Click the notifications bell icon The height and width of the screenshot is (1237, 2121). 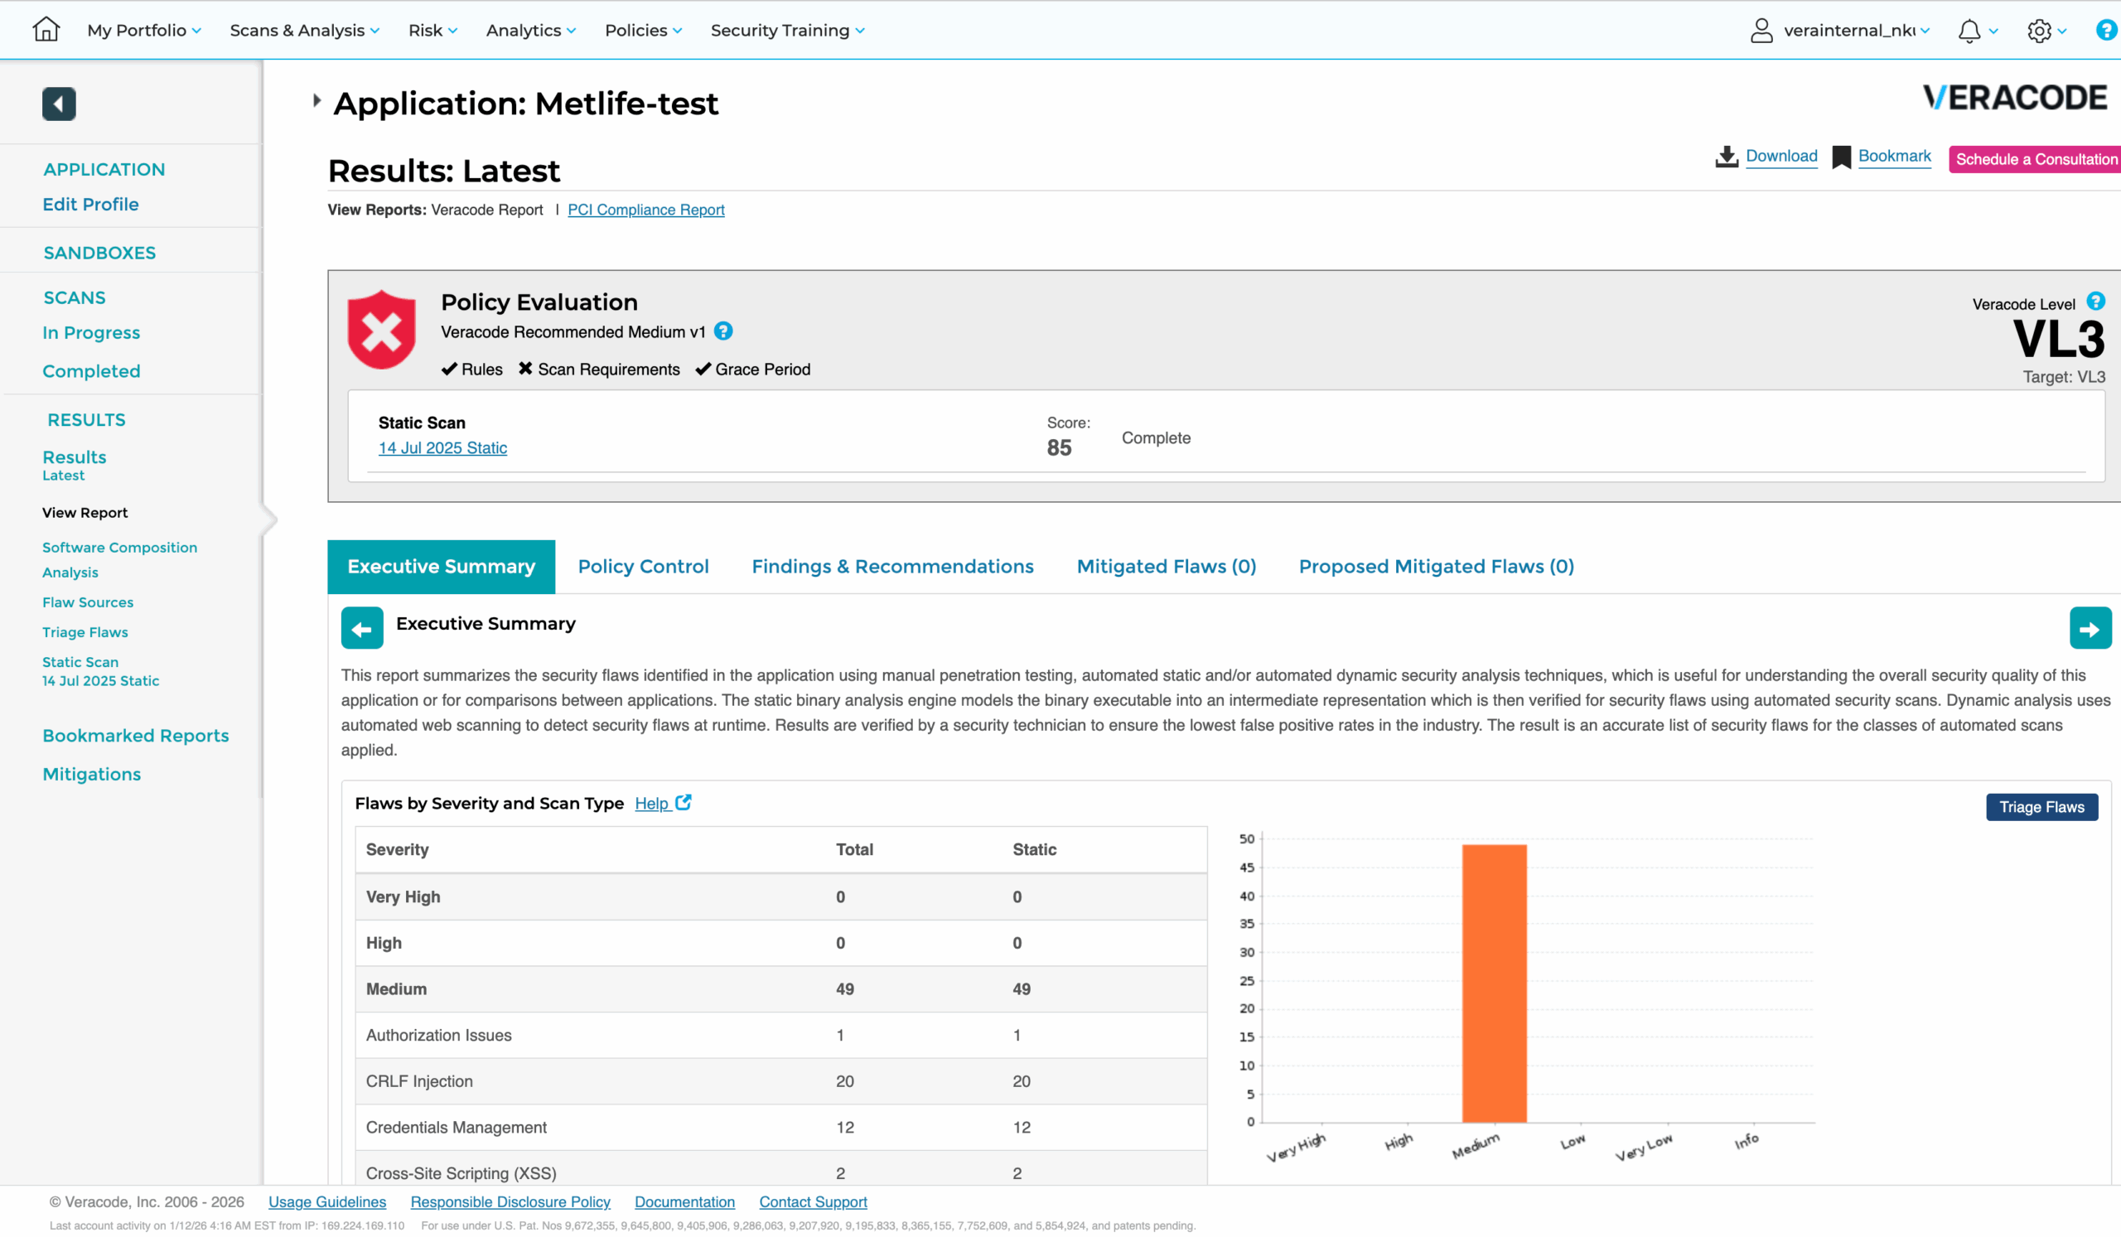click(x=1969, y=31)
